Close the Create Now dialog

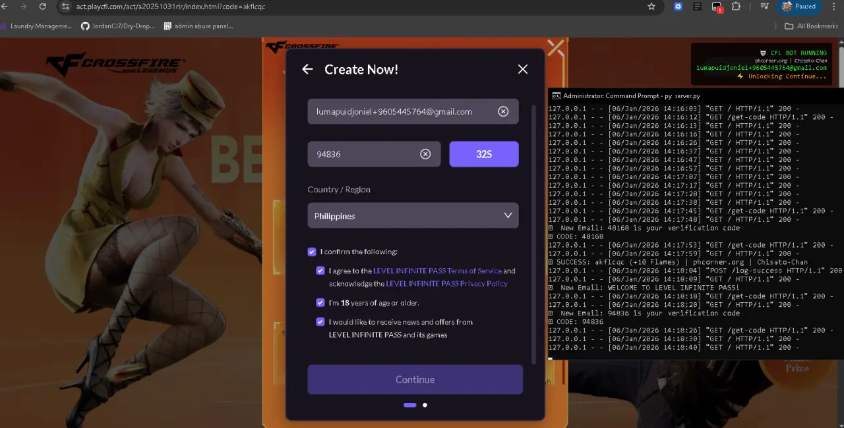[x=523, y=69]
